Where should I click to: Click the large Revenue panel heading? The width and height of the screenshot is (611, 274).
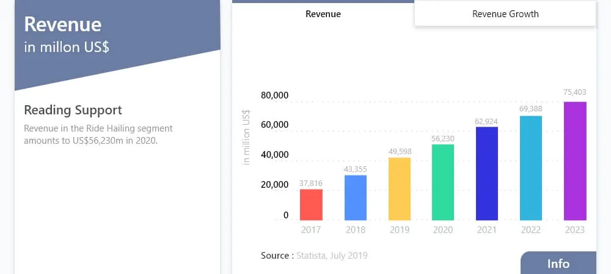coord(63,24)
